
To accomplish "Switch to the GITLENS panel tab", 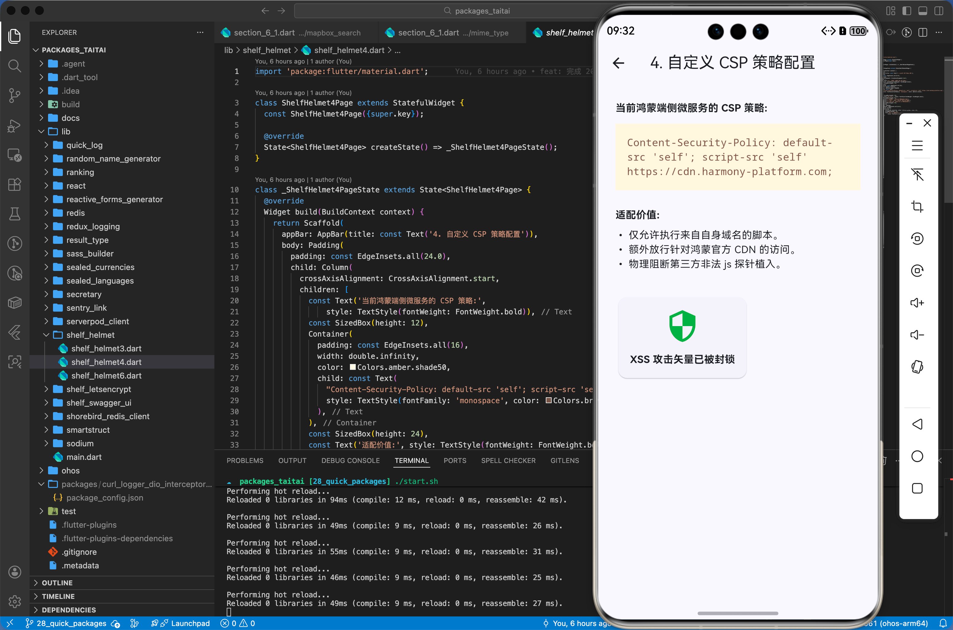I will click(564, 460).
